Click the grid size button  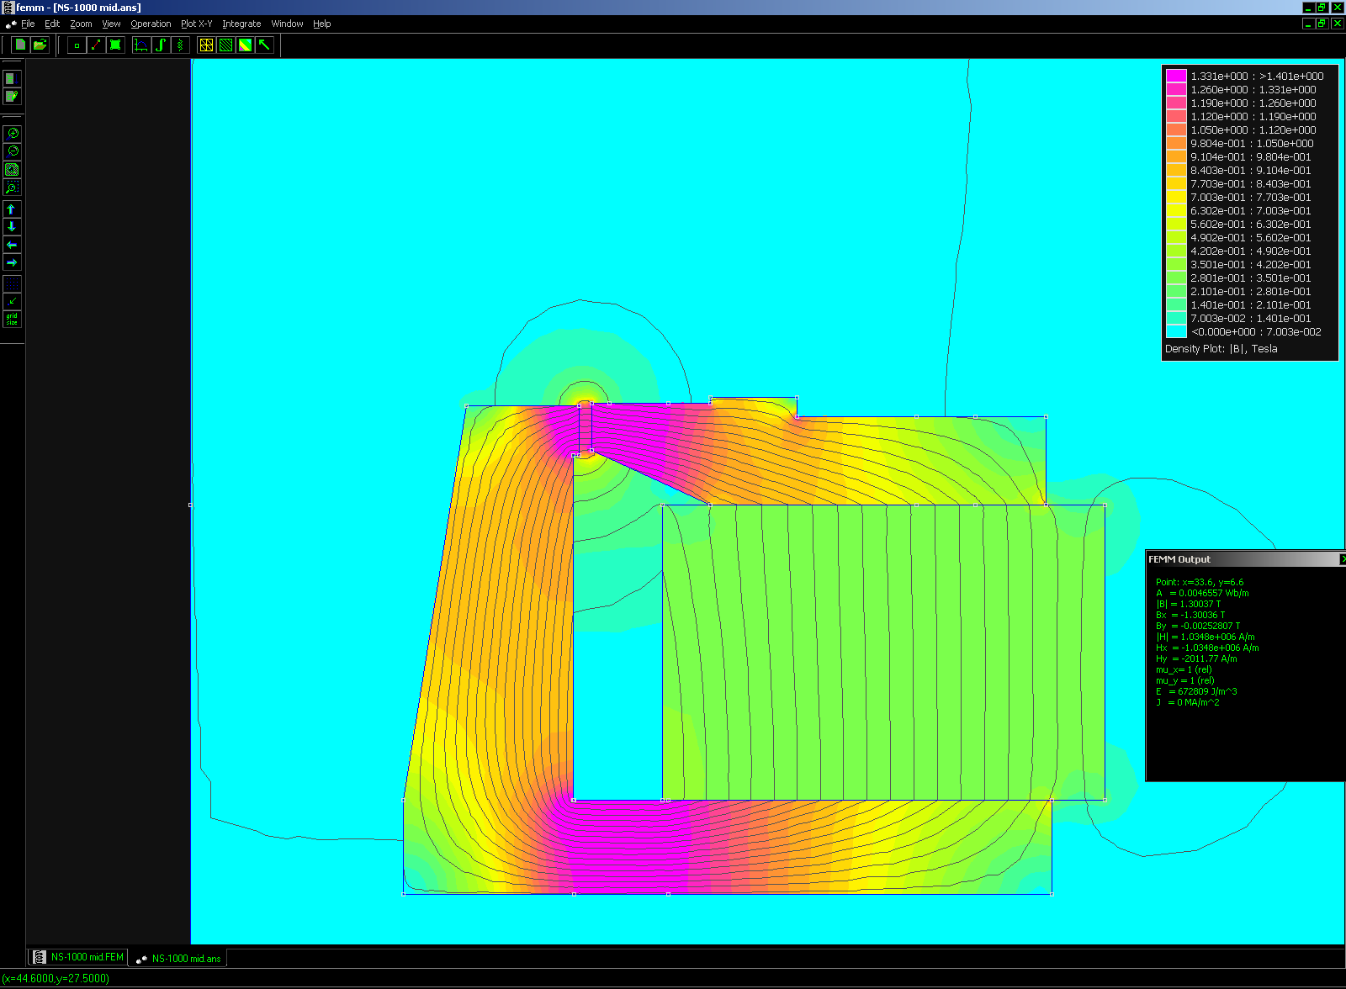pyautogui.click(x=12, y=320)
